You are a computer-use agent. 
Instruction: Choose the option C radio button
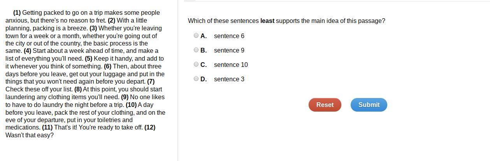click(x=196, y=64)
